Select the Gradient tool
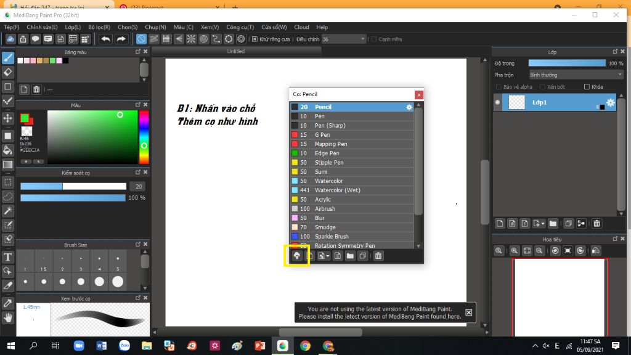631x355 pixels. click(8, 165)
